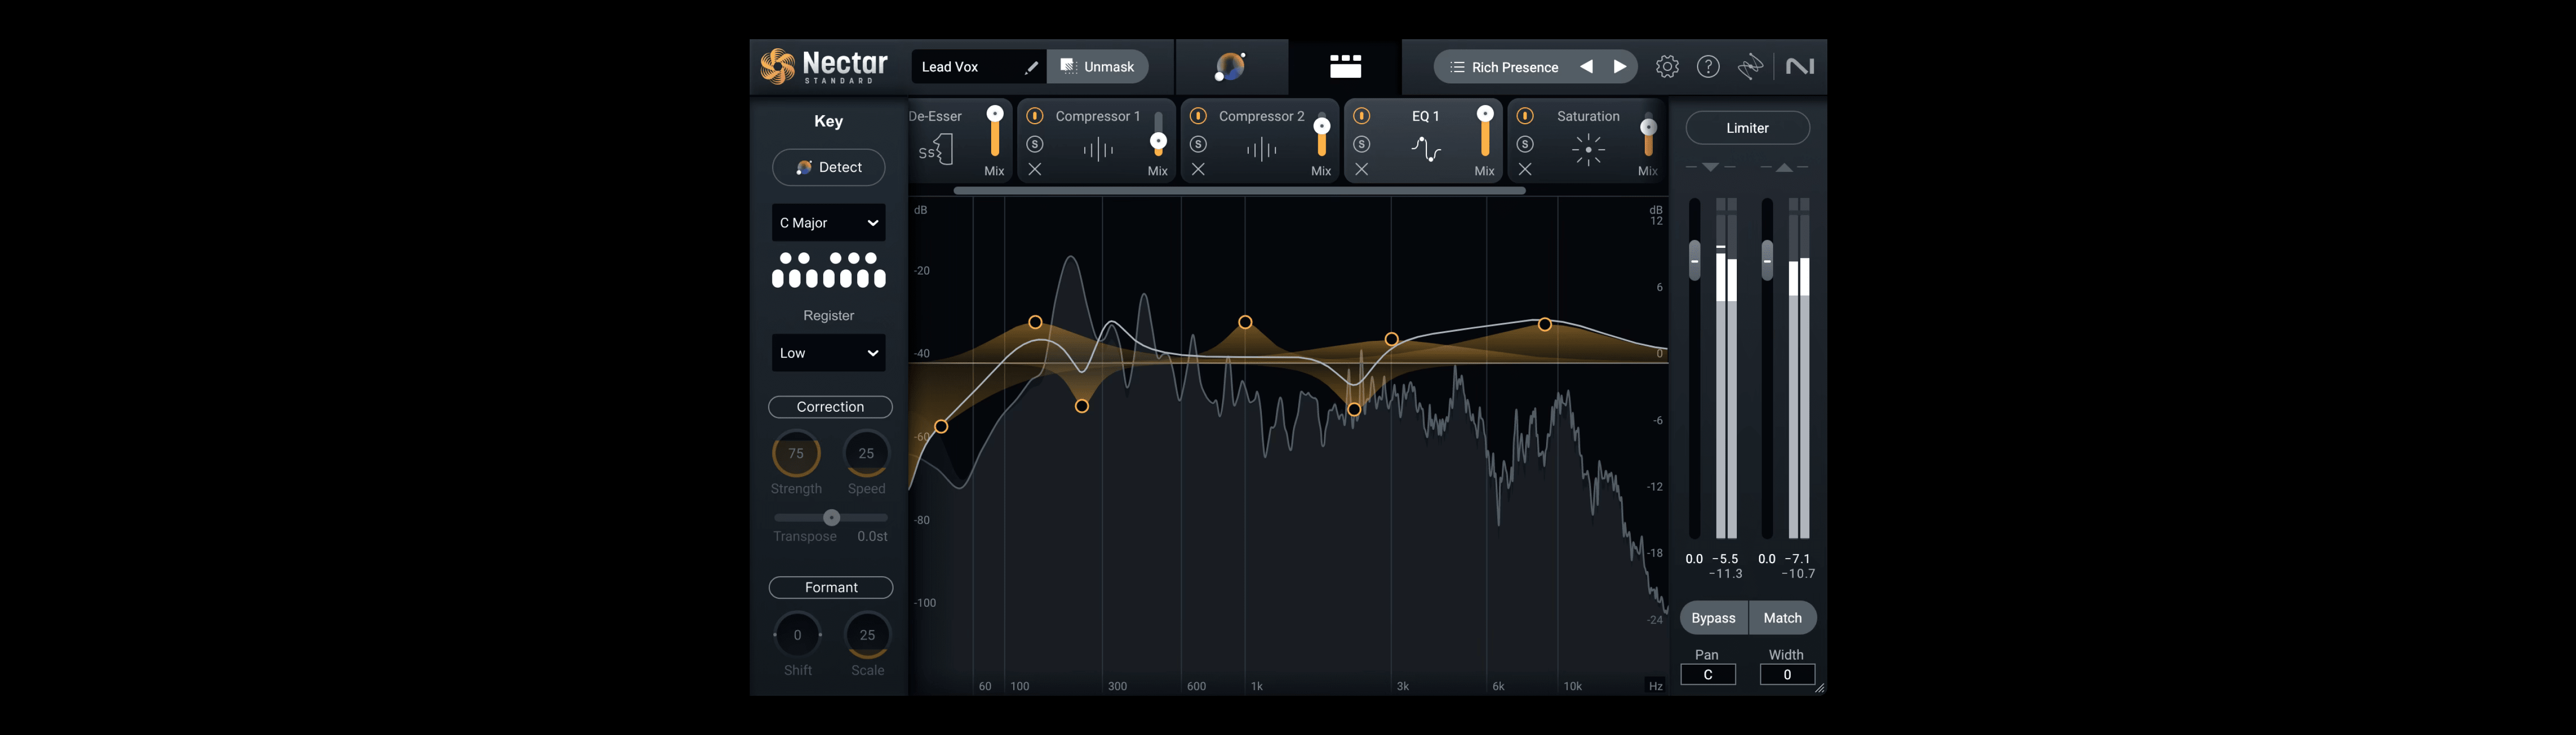The width and height of the screenshot is (2576, 735).
Task: Click the Native Instruments logo
Action: [x=1800, y=67]
